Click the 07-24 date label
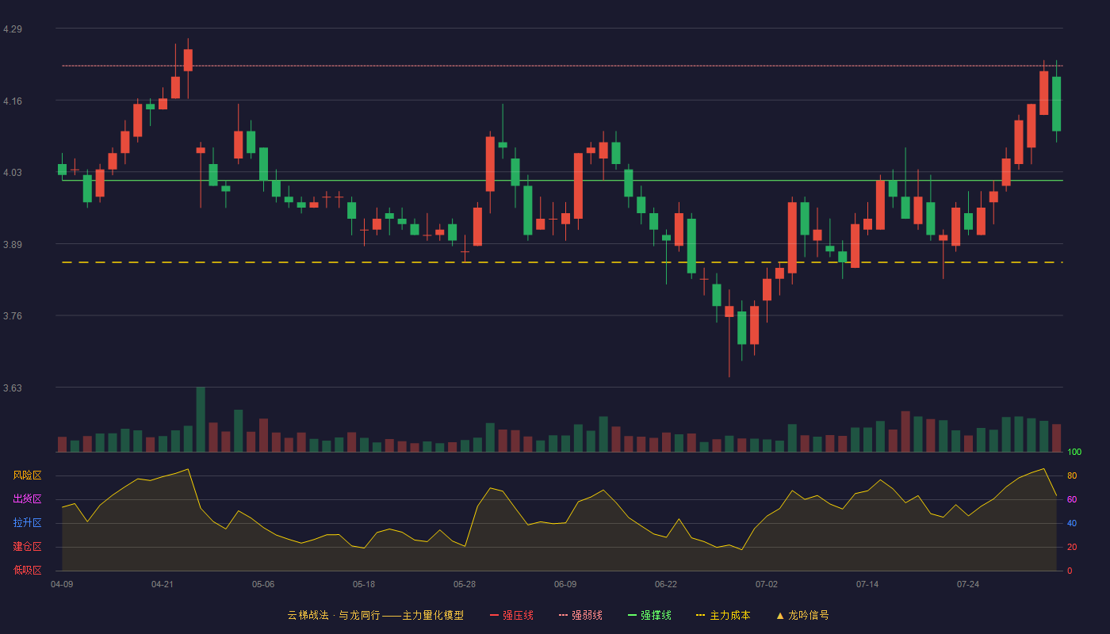1110x634 pixels. [x=968, y=584]
